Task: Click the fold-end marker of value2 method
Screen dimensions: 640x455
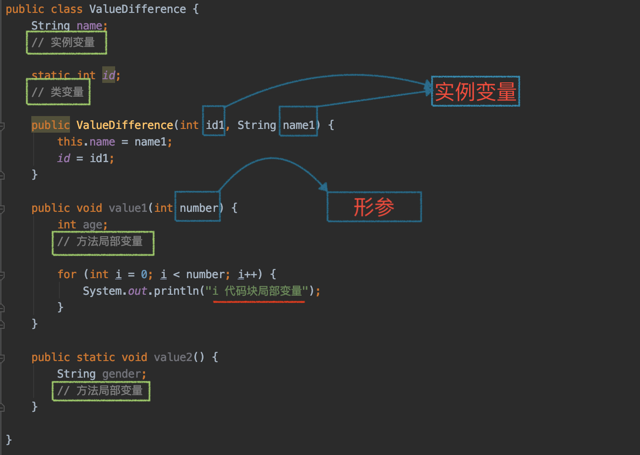Action: (x=2, y=407)
